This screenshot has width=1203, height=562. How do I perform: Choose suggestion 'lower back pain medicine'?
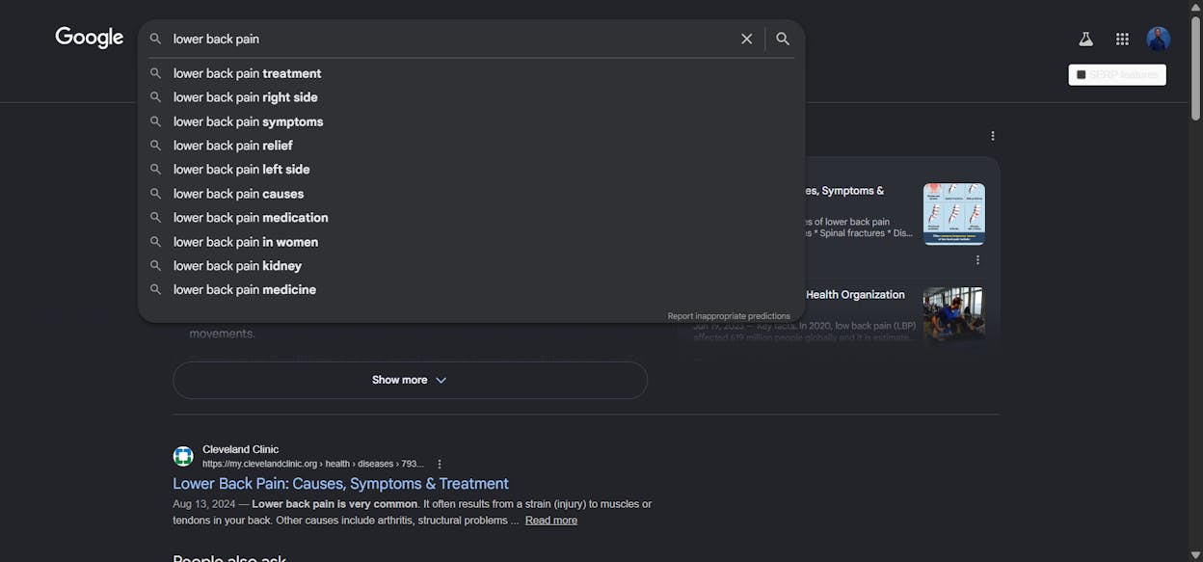(471, 289)
